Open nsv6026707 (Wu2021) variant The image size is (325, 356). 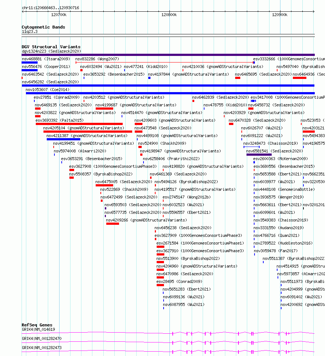click(262, 128)
